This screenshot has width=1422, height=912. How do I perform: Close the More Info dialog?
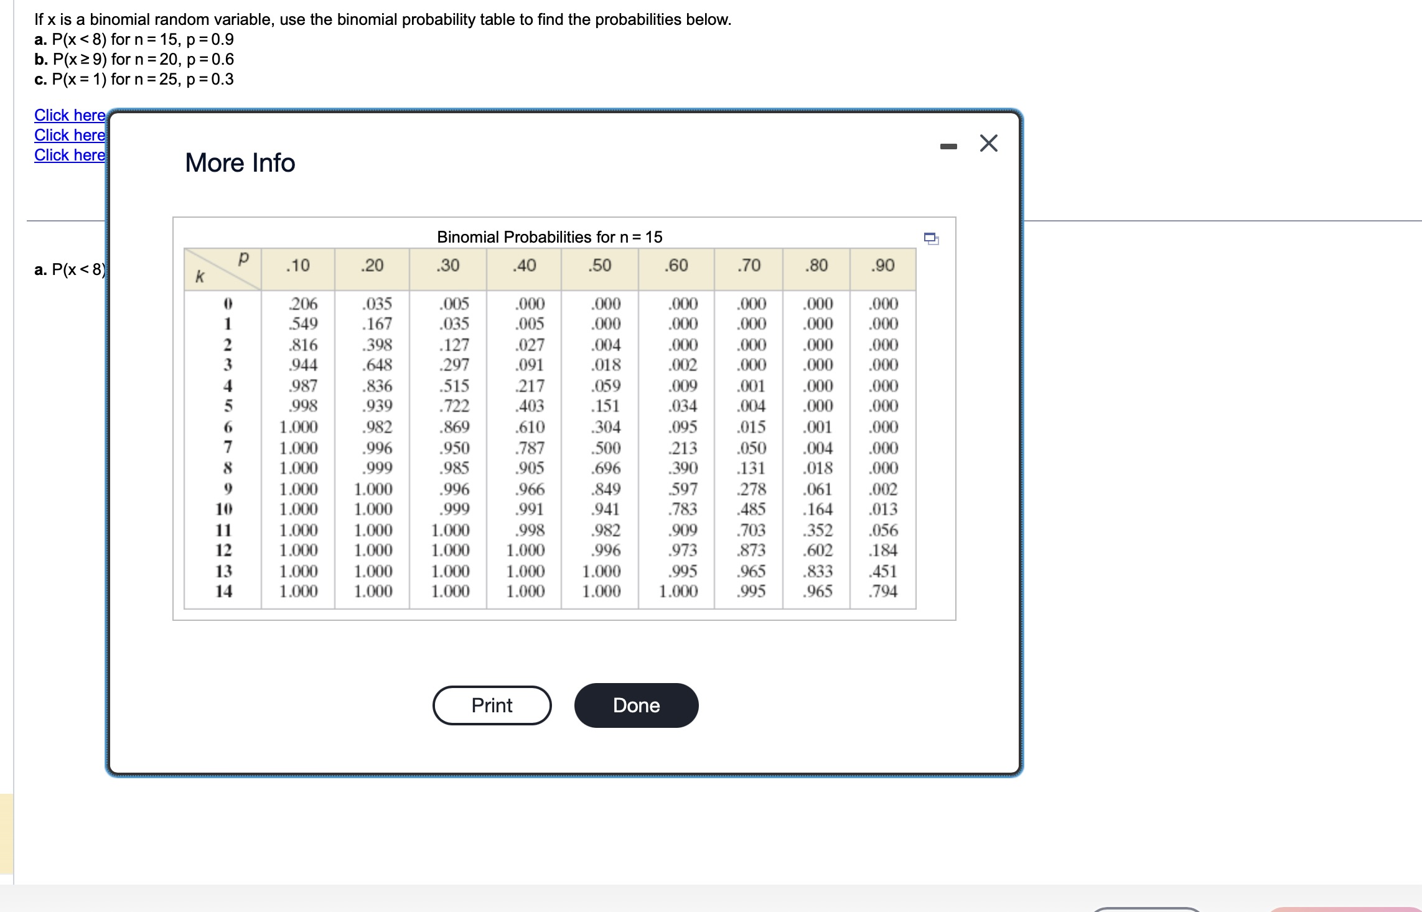point(988,144)
